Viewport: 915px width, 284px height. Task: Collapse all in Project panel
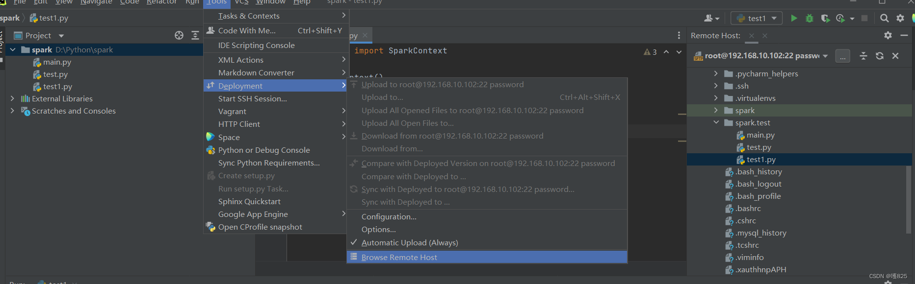click(195, 35)
